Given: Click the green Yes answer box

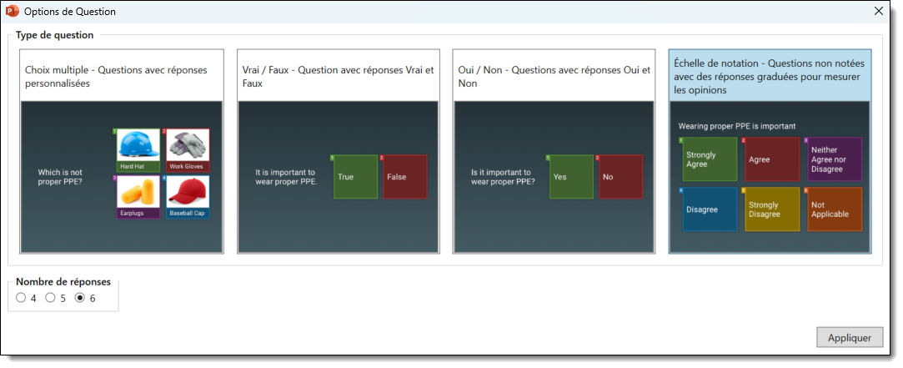Looking at the screenshot, I should [571, 177].
